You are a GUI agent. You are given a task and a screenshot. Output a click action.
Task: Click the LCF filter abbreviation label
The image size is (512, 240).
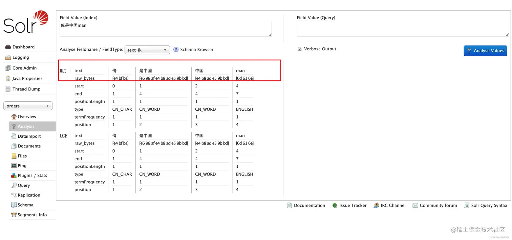coord(63,136)
